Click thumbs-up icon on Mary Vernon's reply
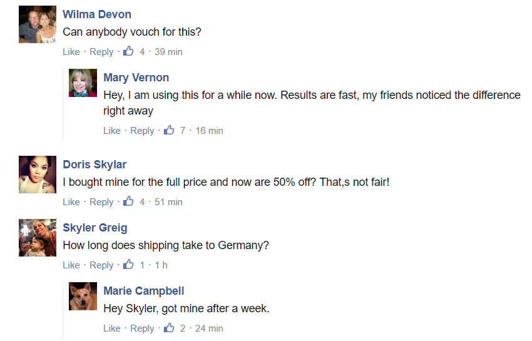 pyautogui.click(x=169, y=130)
